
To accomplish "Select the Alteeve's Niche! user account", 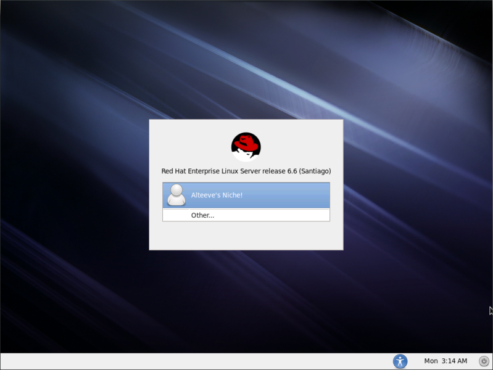I will (x=246, y=195).
